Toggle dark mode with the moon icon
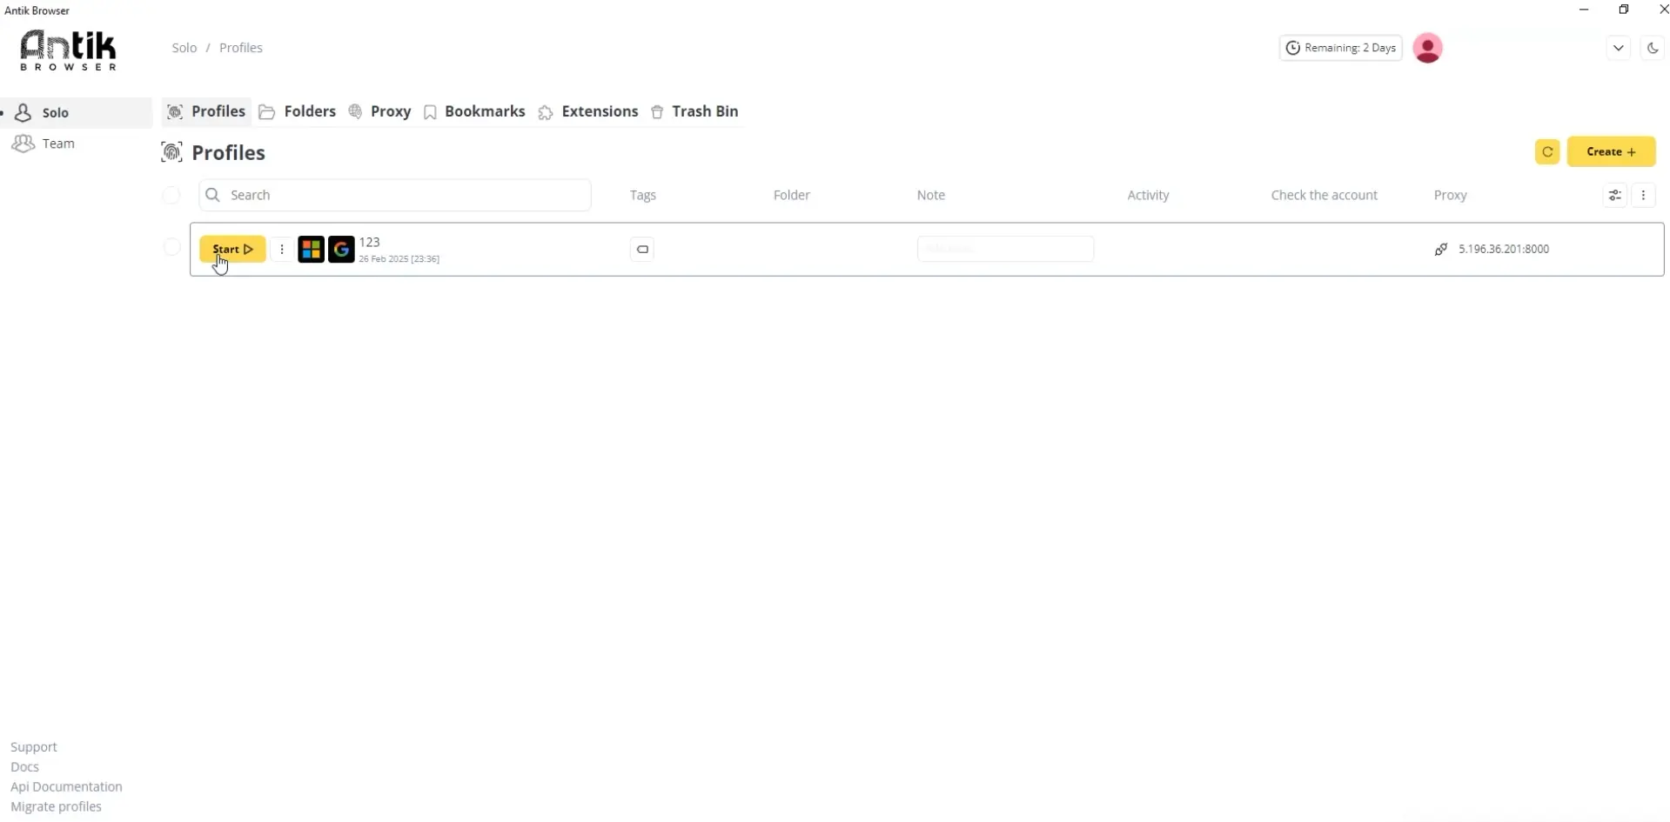This screenshot has height=822, width=1670. (x=1653, y=48)
